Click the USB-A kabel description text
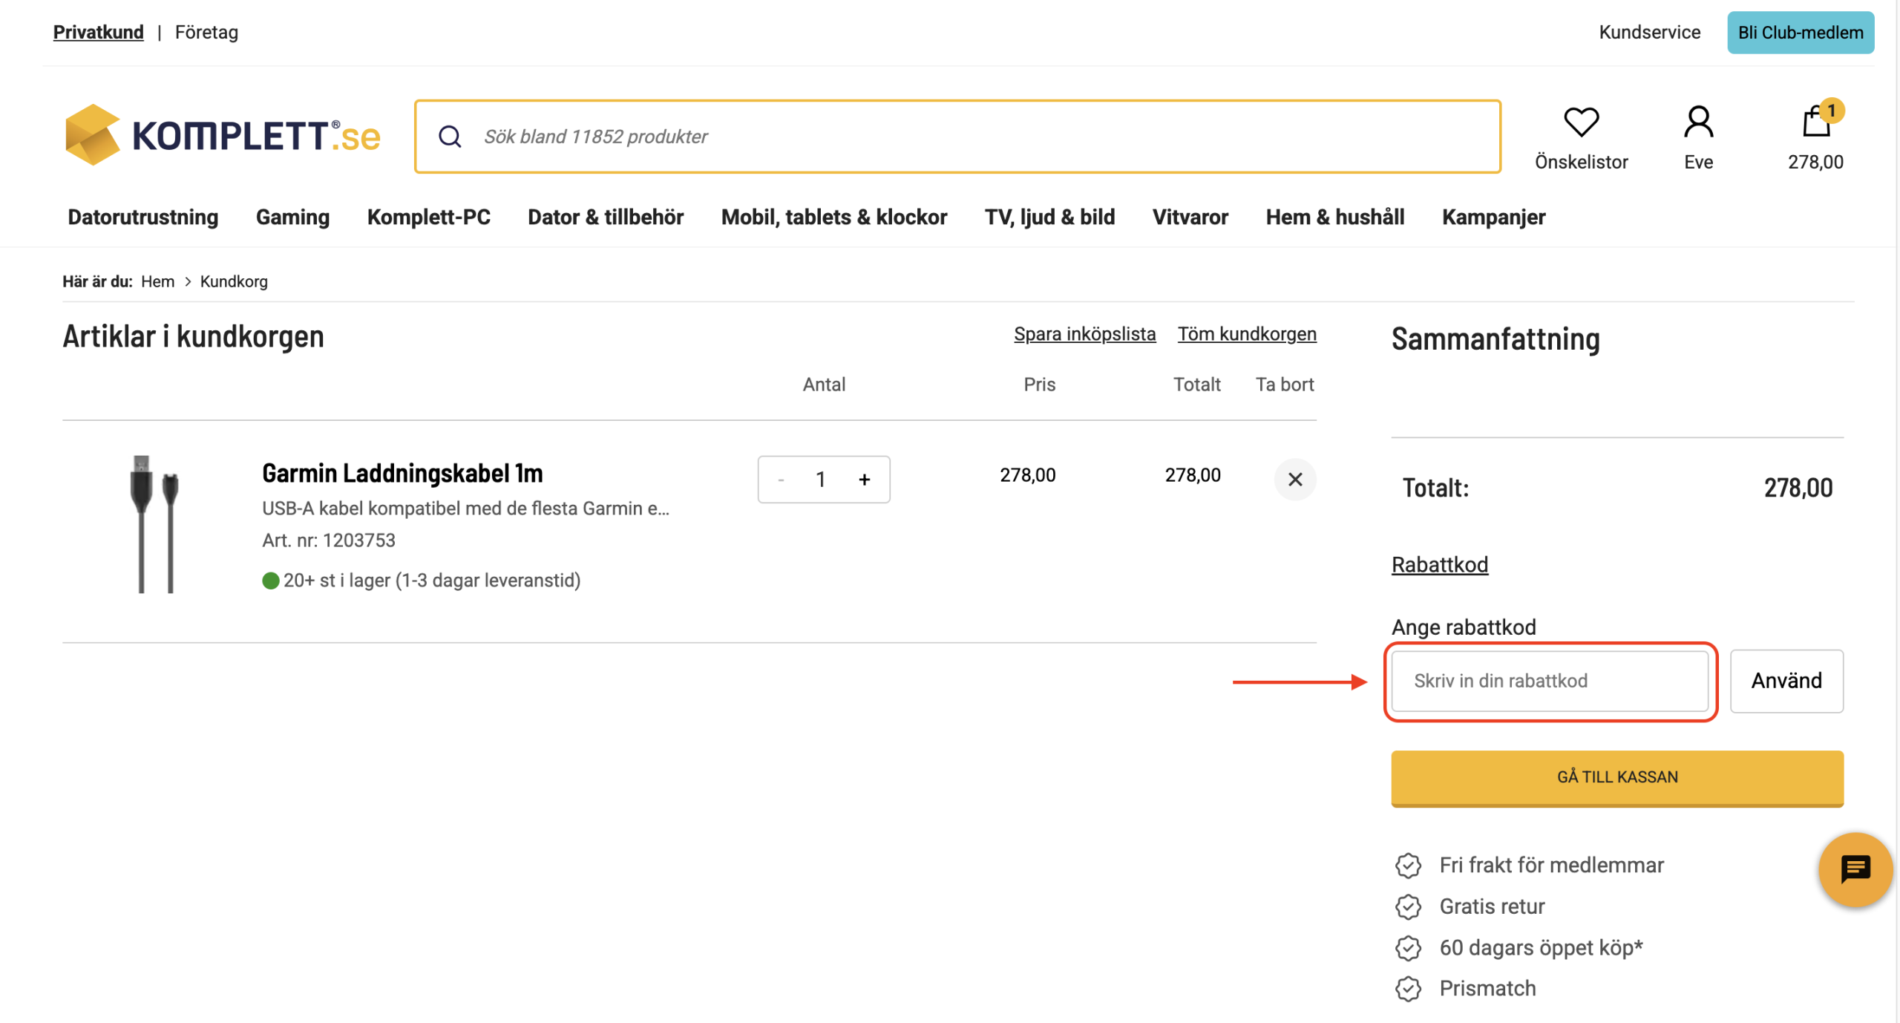 pyautogui.click(x=465, y=509)
